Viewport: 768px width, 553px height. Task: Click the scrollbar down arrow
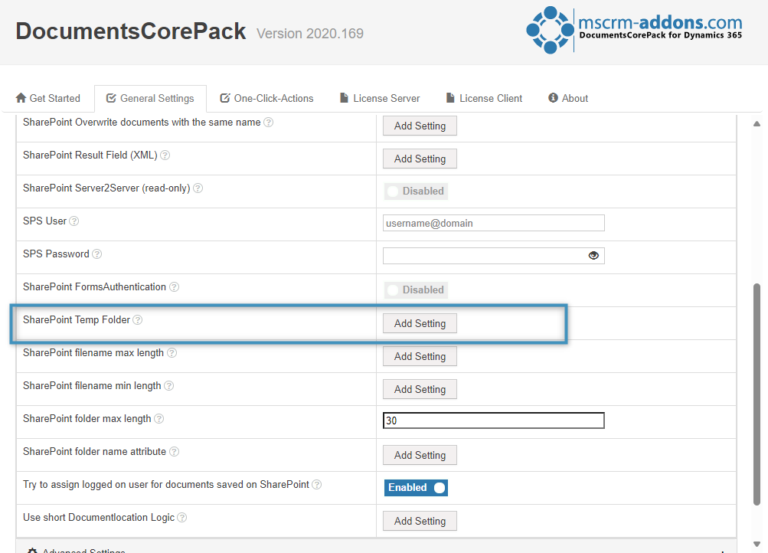point(757,544)
